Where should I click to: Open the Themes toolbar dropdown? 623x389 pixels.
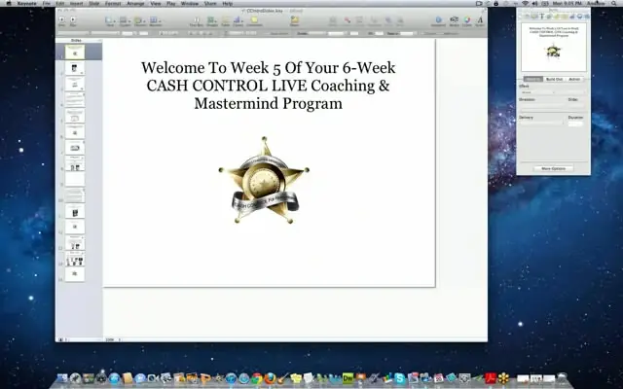(x=139, y=21)
